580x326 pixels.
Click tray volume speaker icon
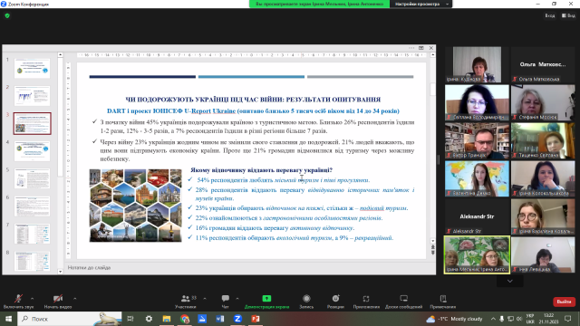point(519,319)
